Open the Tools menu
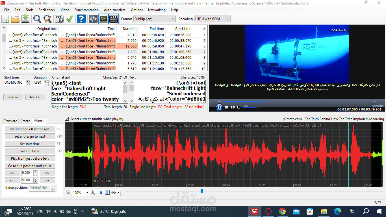386x217 pixels. [29, 10]
